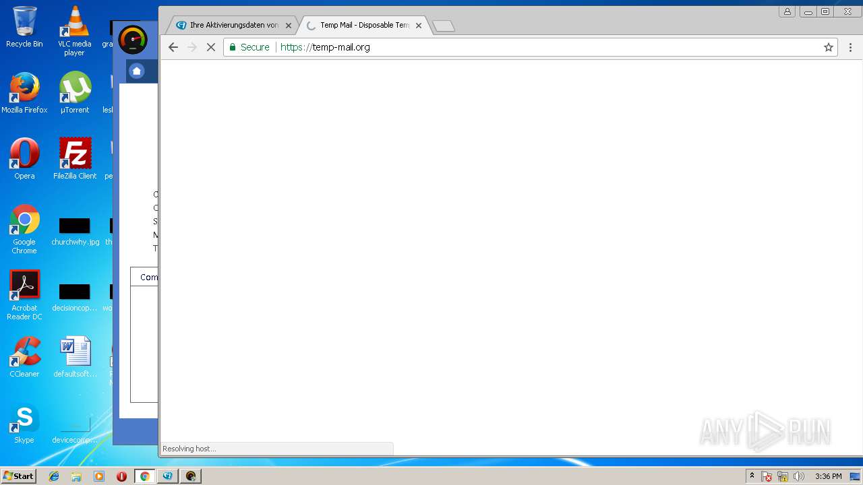The height and width of the screenshot is (485, 863).
Task: View Secure site info padlock
Action: (x=249, y=47)
